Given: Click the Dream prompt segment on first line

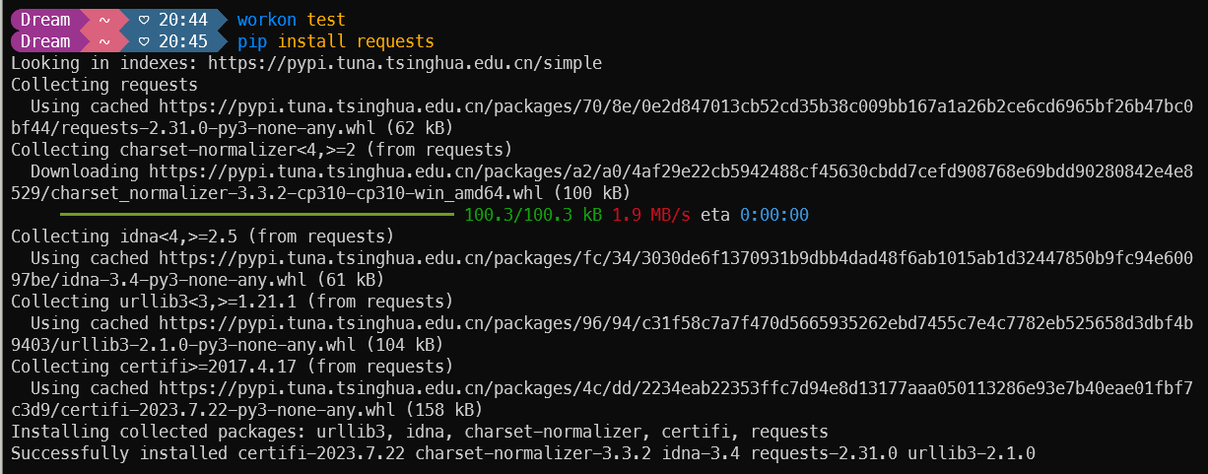Looking at the screenshot, I should [45, 20].
